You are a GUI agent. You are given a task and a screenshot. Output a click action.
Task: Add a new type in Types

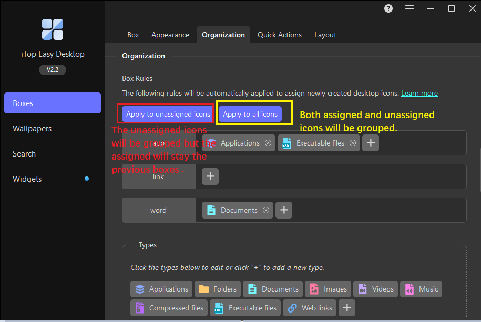(x=346, y=308)
